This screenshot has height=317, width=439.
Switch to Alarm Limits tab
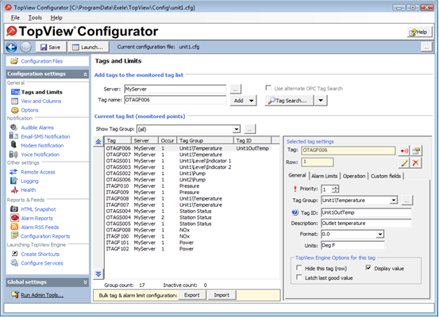(324, 176)
